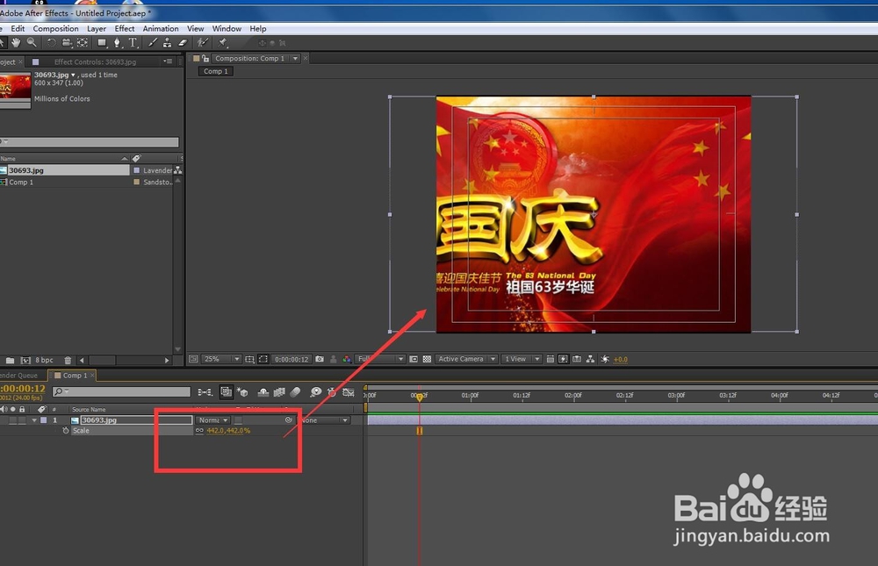Click the lavender label swatch of layer 1
Viewport: 878px width, 566px height.
pyautogui.click(x=43, y=419)
